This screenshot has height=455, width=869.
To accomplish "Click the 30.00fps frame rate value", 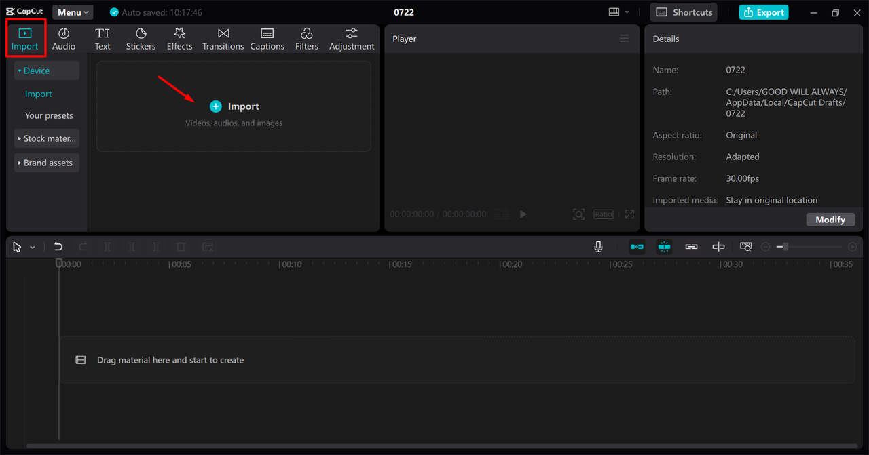I will tap(742, 178).
